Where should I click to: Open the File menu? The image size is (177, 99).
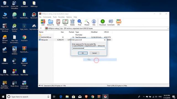pyautogui.click(x=40, y=17)
